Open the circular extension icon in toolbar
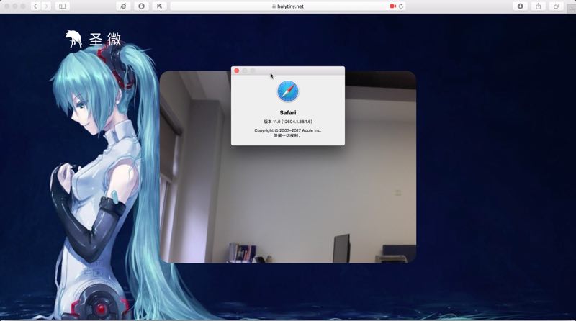Image resolution: width=576 pixels, height=321 pixels. tap(141, 6)
